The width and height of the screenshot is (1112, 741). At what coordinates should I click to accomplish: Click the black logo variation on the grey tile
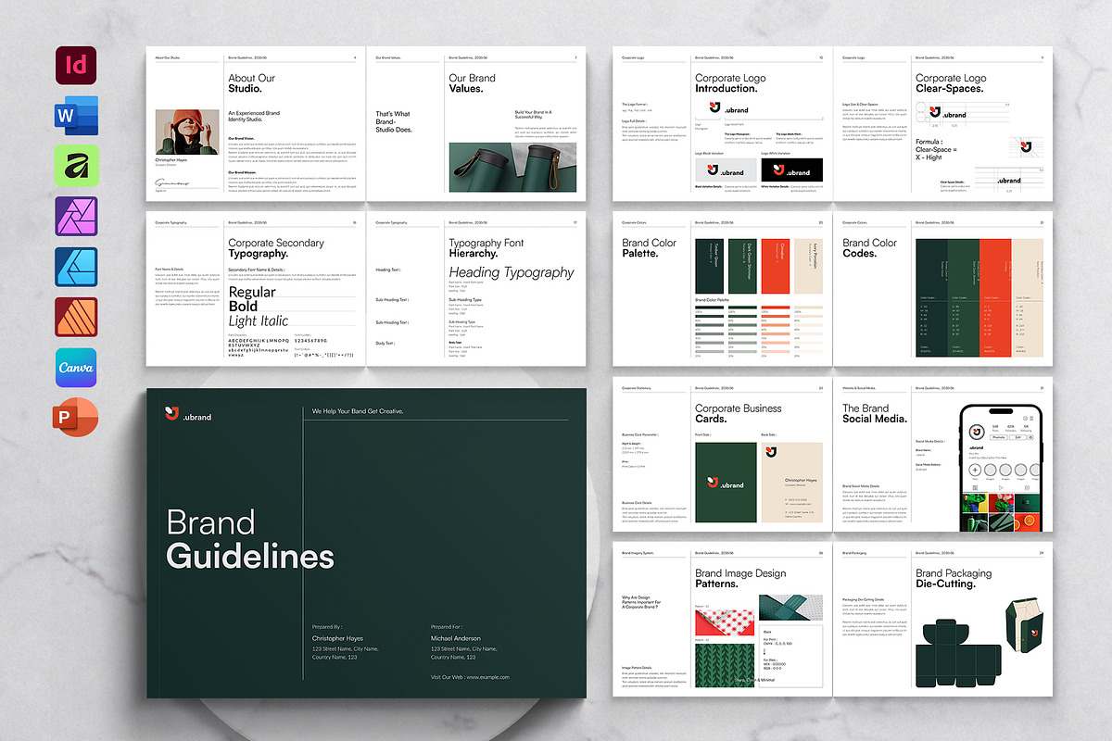coord(726,170)
